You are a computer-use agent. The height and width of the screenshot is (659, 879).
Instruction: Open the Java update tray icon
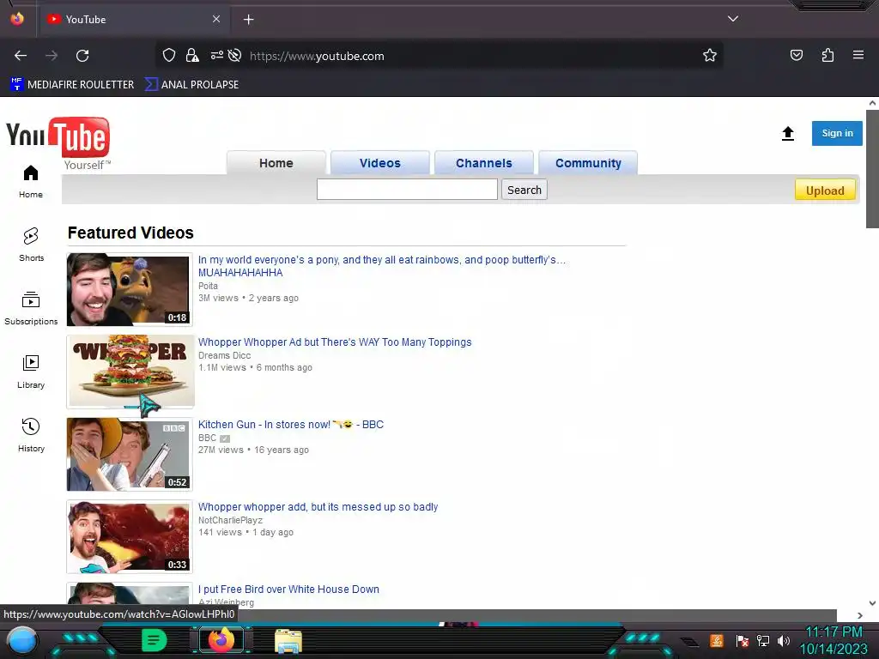click(x=717, y=640)
